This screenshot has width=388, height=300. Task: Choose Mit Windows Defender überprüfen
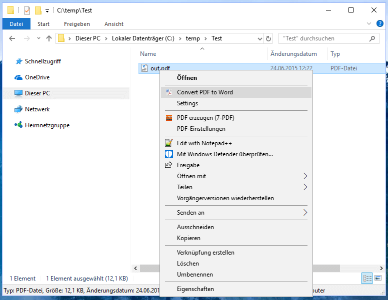[236, 154]
